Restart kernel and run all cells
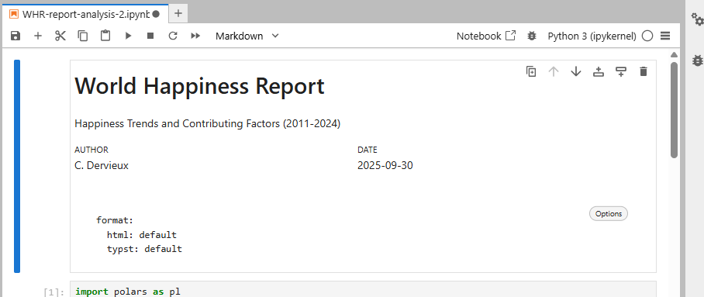Viewport: 704px width, 297px height. 195,36
